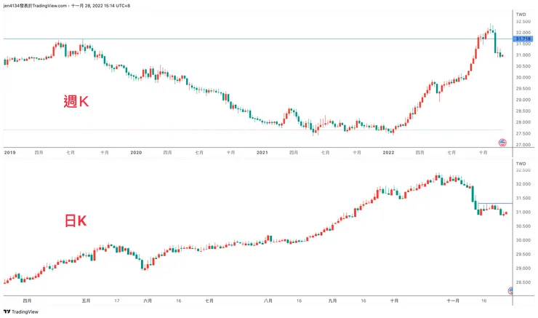Click '30.500' on the weekly price axis

coord(523,66)
